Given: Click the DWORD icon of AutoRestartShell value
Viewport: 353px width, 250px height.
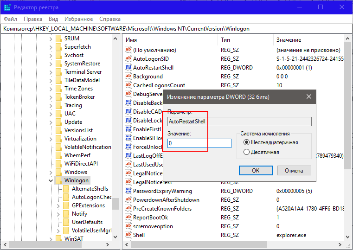Looking at the screenshot, I should 128,67.
